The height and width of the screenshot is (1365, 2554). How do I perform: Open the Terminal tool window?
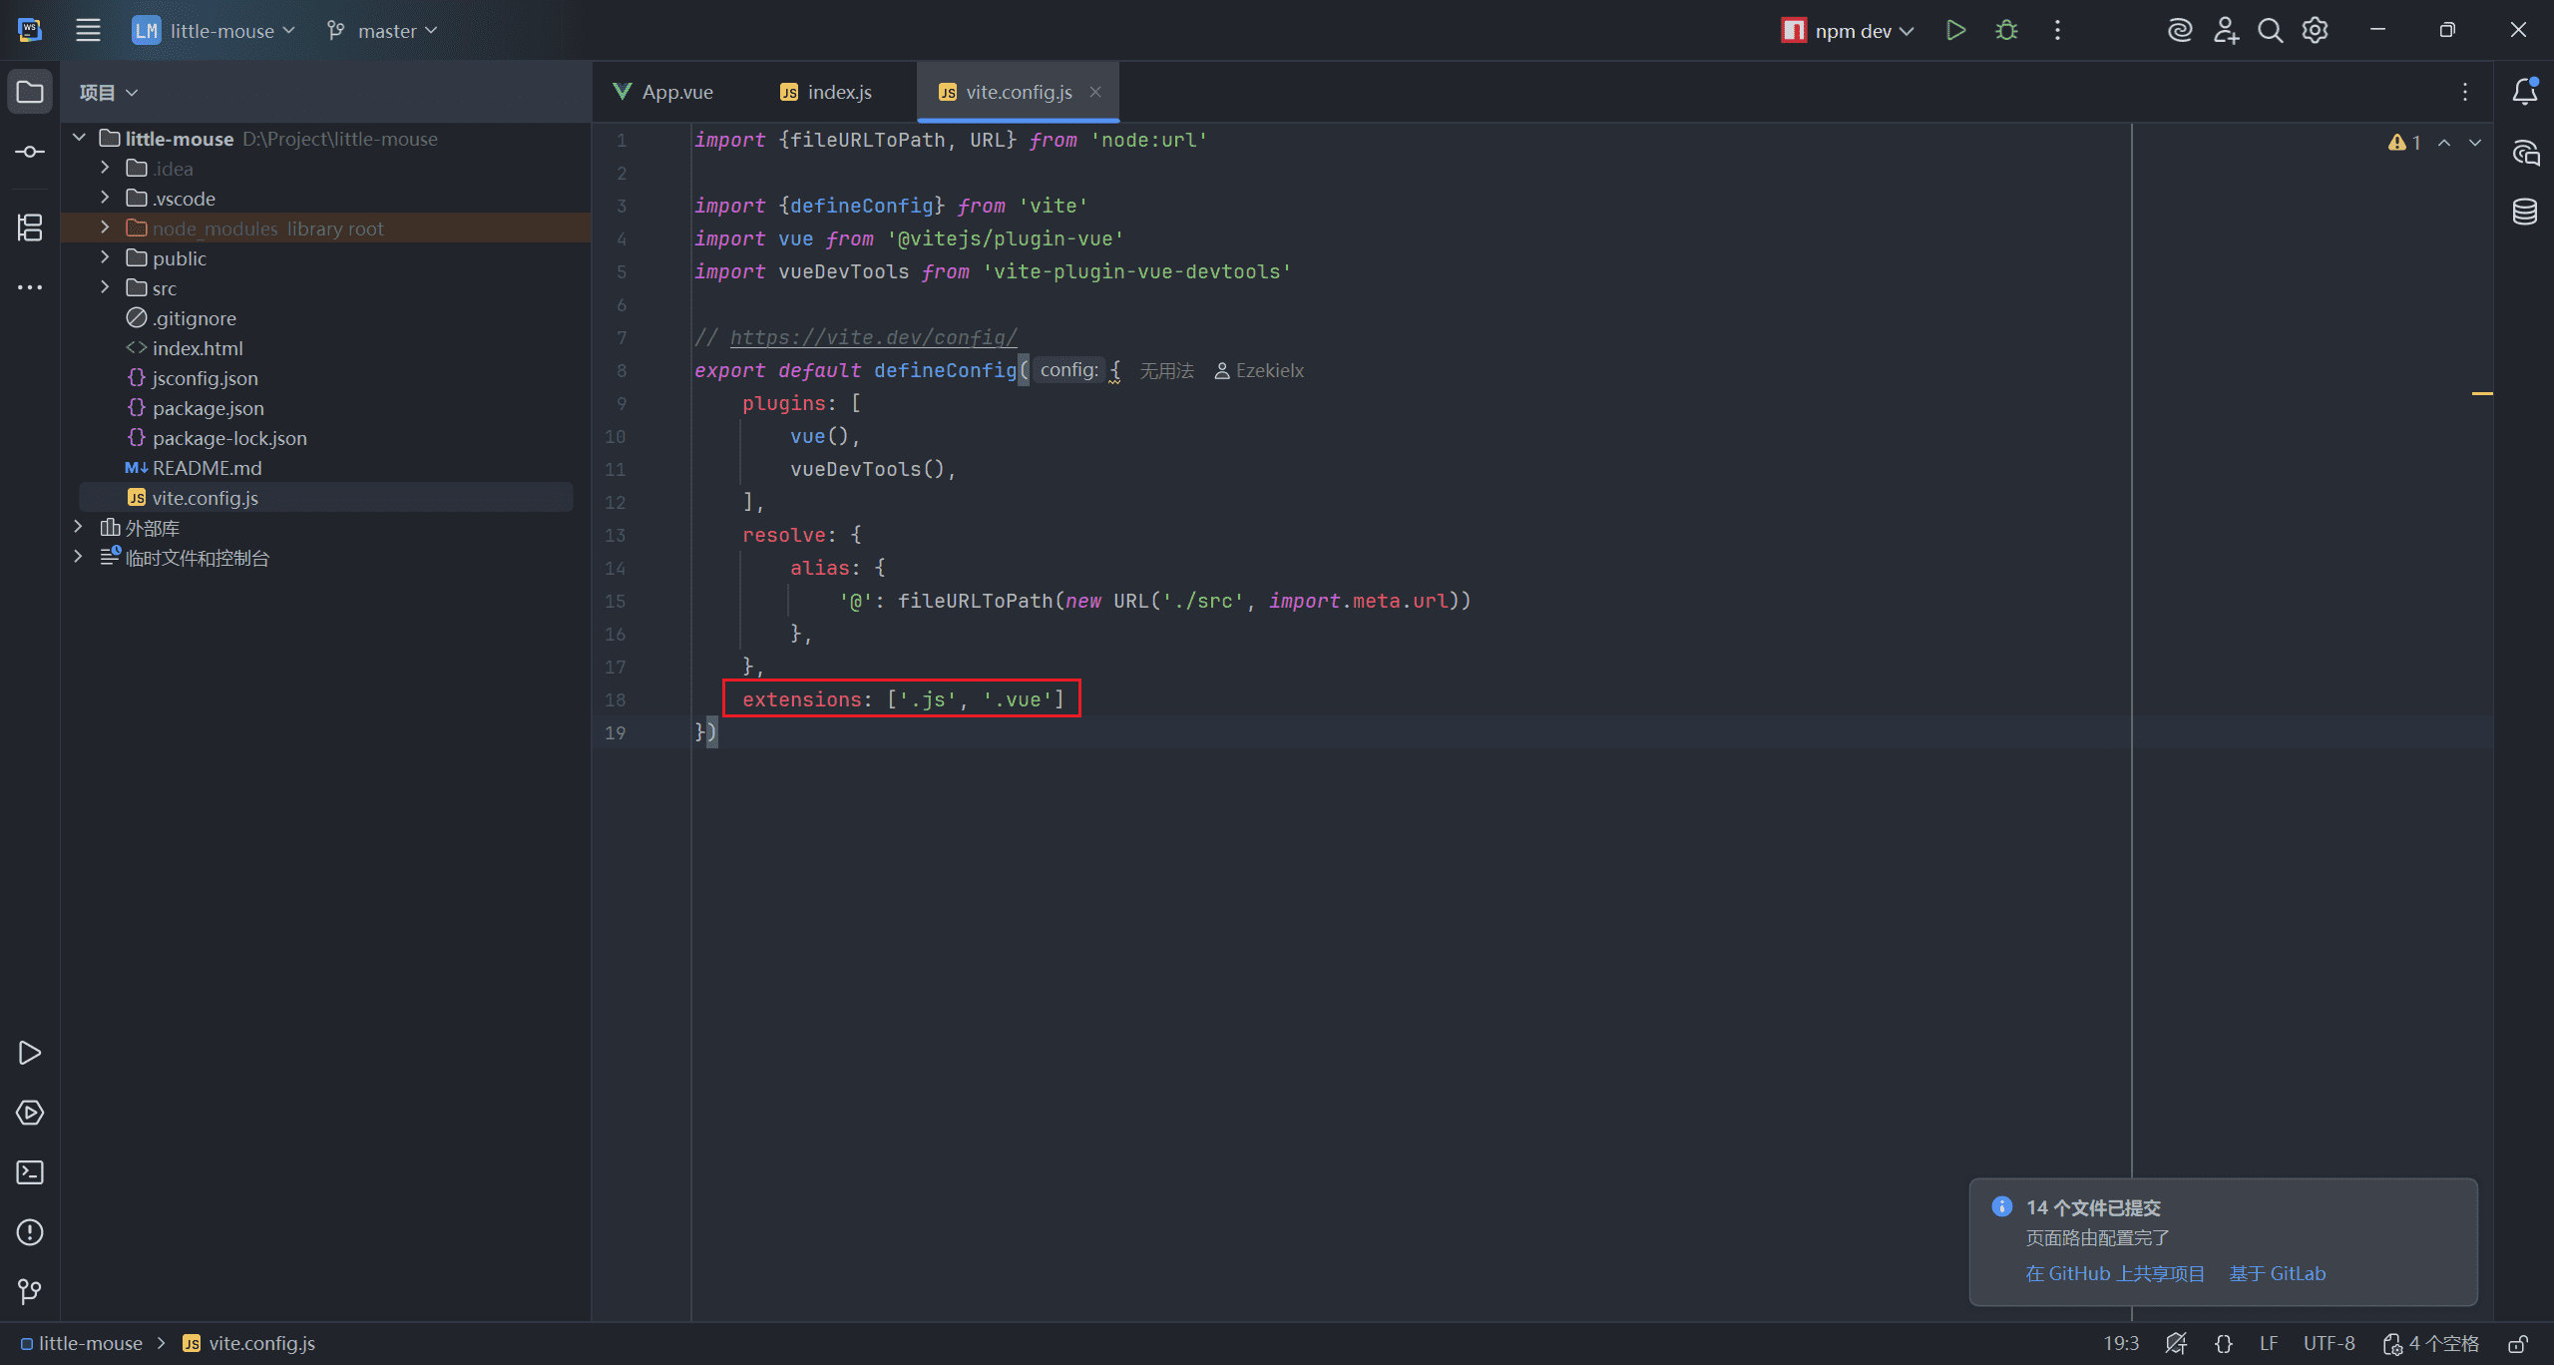pyautogui.click(x=30, y=1172)
